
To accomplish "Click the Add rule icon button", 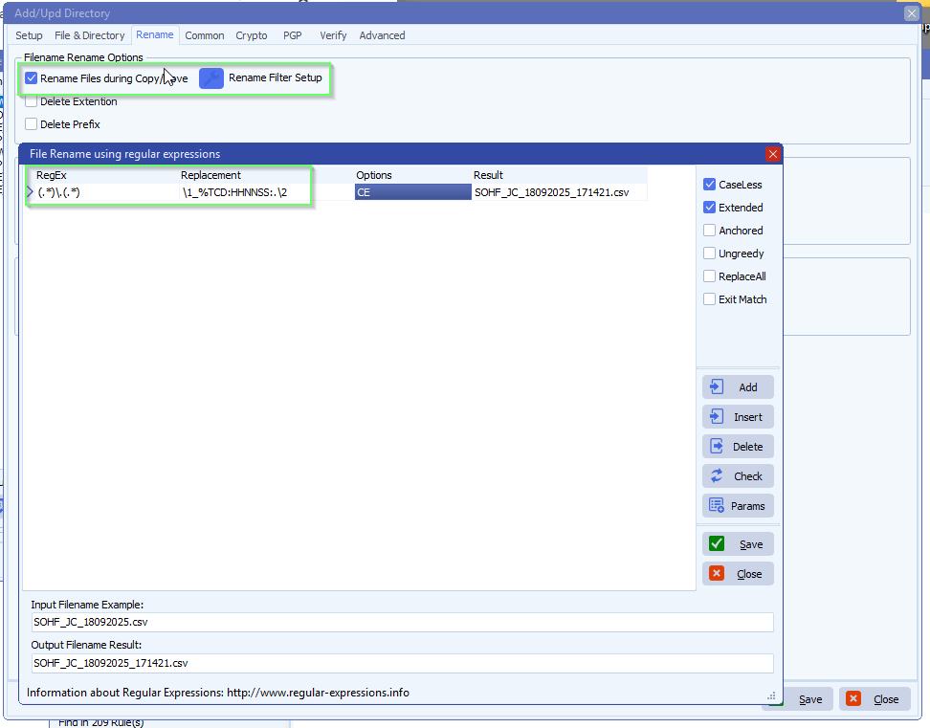I will (x=717, y=387).
